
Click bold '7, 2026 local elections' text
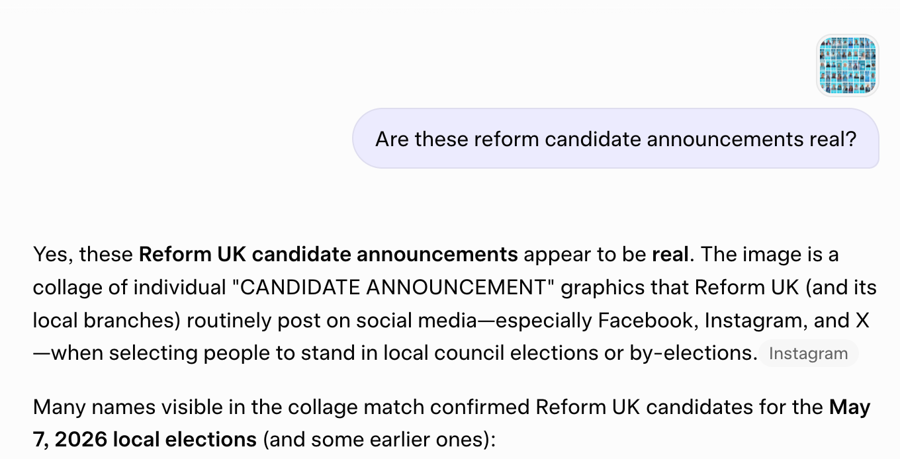tap(145, 439)
